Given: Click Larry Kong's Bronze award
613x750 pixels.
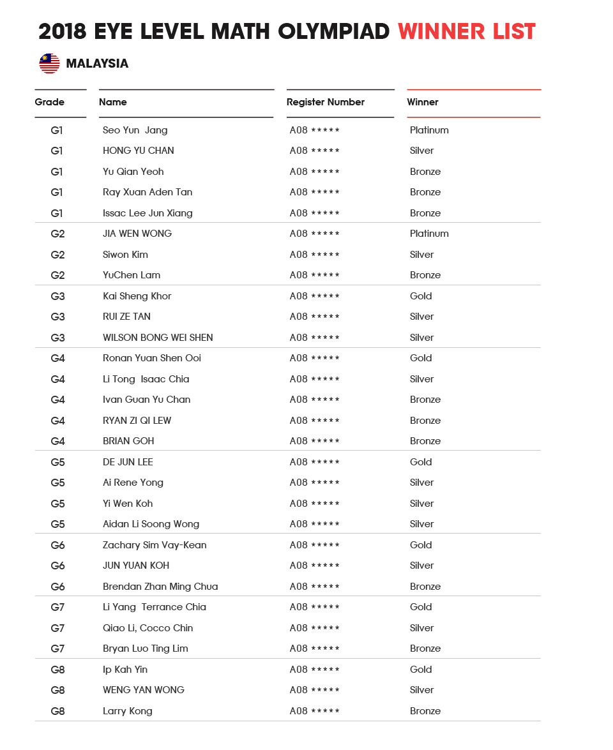Looking at the screenshot, I should [425, 711].
